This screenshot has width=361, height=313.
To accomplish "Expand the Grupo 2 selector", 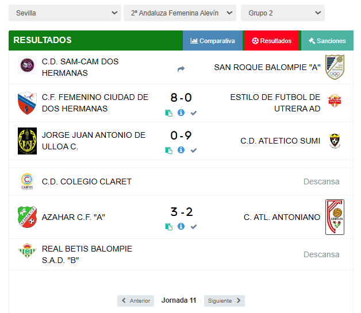I will click(x=283, y=13).
